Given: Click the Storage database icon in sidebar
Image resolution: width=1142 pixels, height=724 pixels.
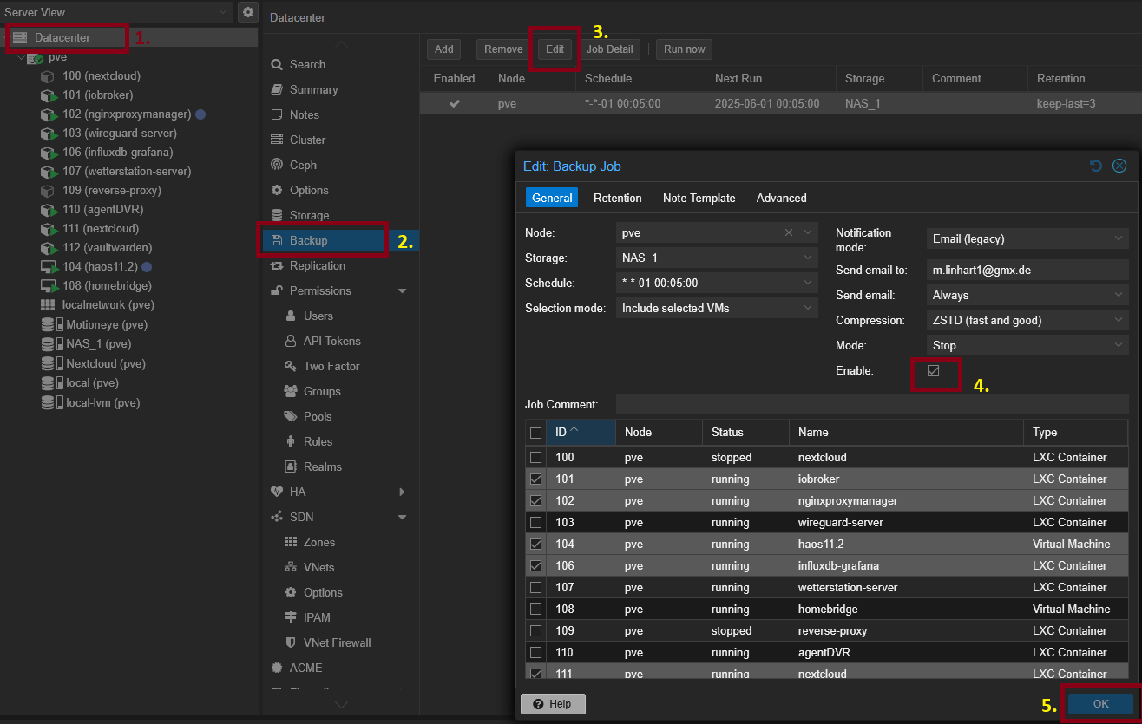Looking at the screenshot, I should 277,215.
